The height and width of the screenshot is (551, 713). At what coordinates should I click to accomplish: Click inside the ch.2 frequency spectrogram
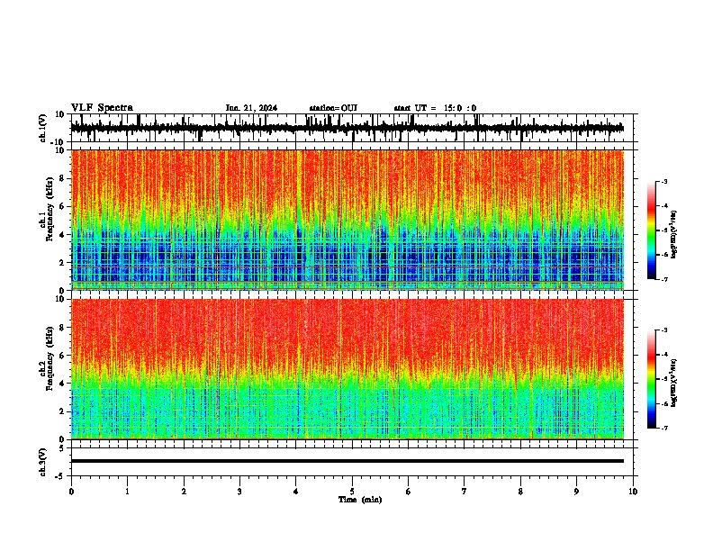(x=347, y=369)
